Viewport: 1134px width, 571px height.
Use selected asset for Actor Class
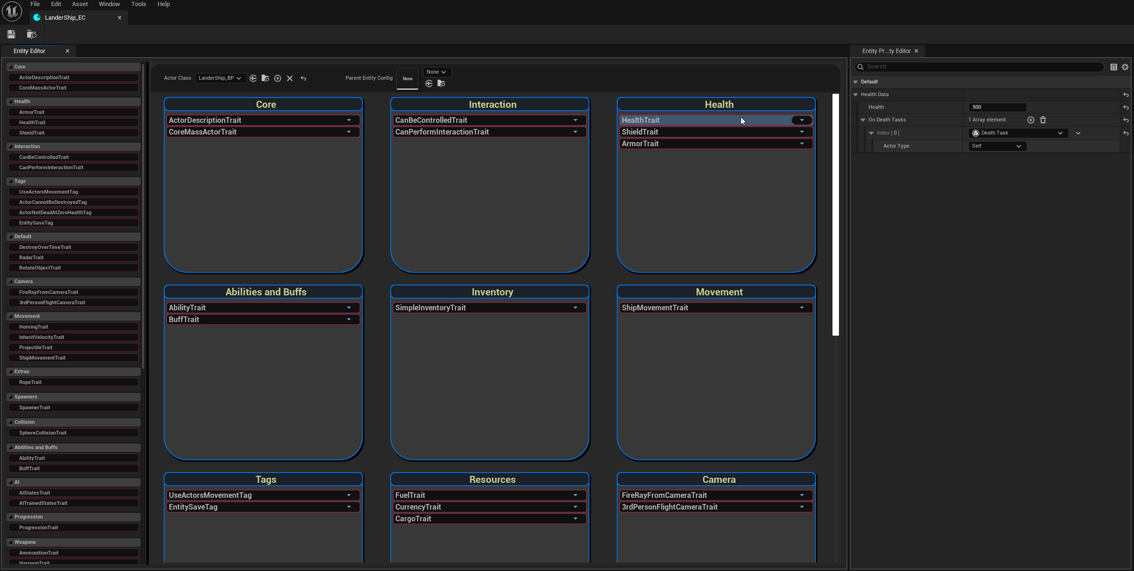[x=253, y=78]
